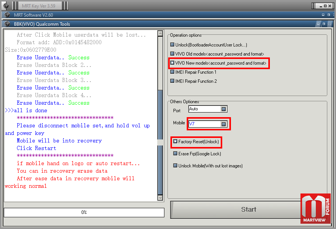The width and height of the screenshot is (336, 229).
Task: Click 'Erase Userdata Block 4...' log line
Action: coord(54,95)
